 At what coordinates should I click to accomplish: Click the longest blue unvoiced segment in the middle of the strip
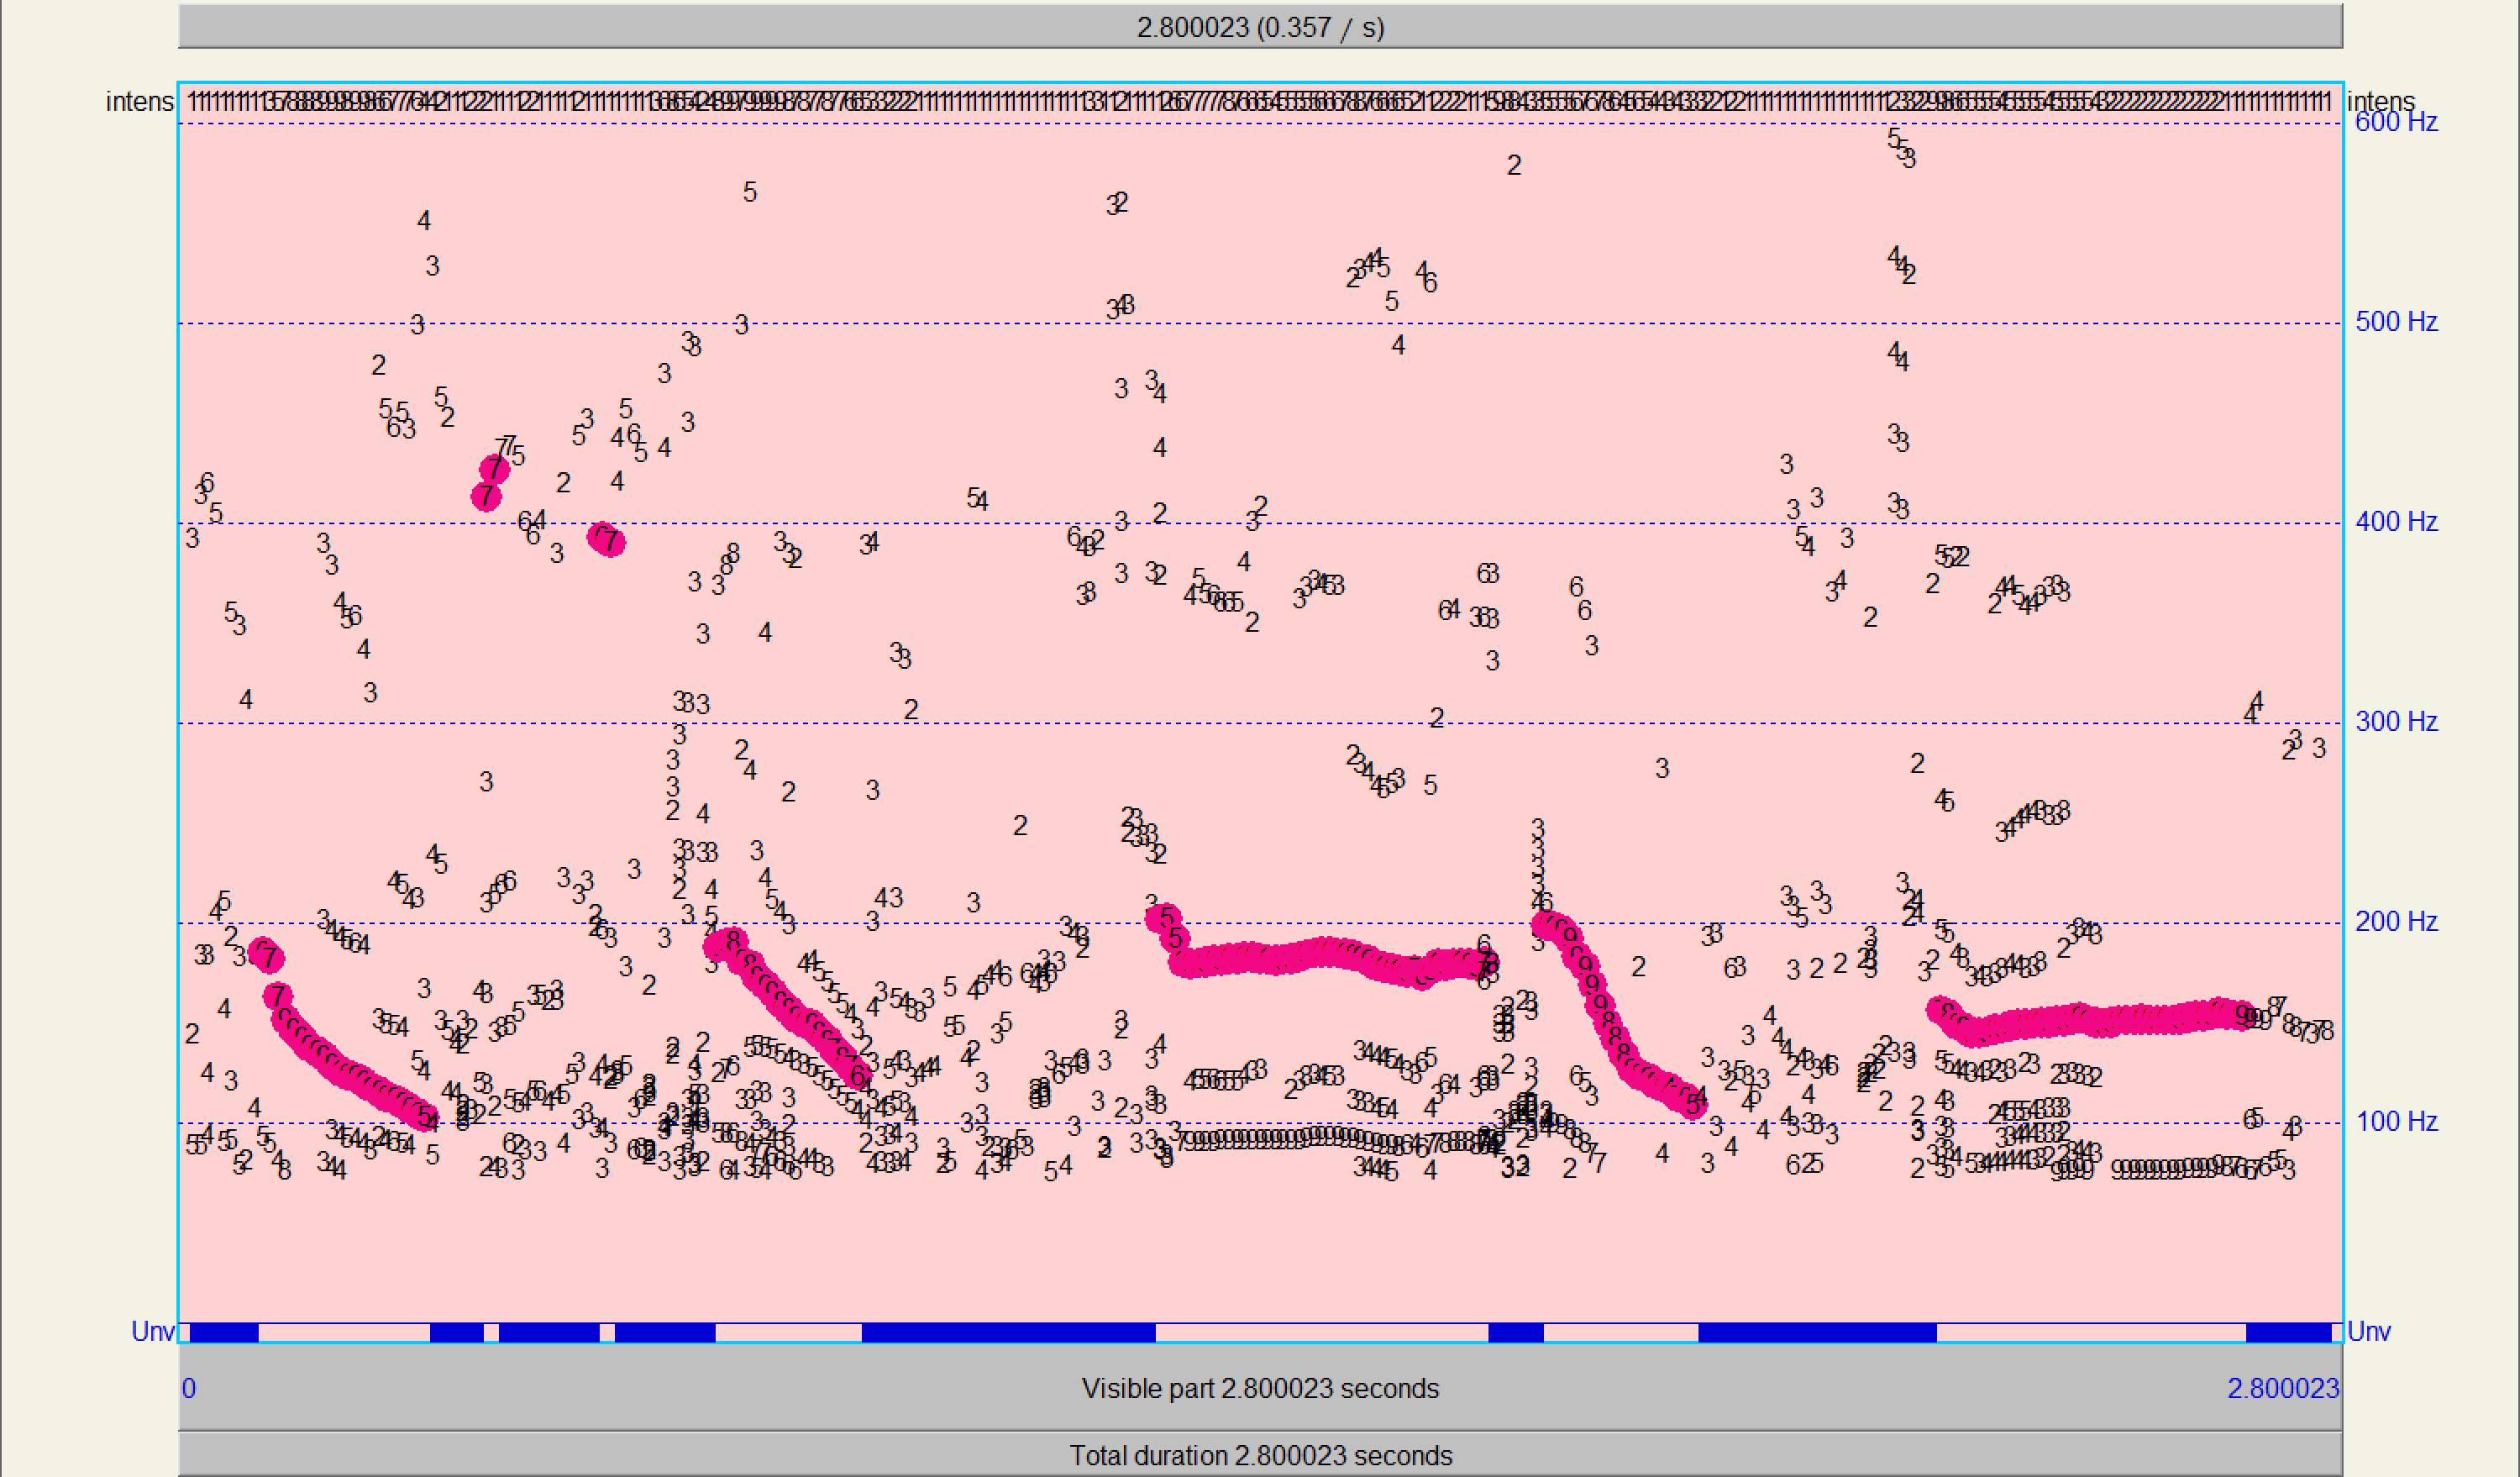[1008, 1332]
